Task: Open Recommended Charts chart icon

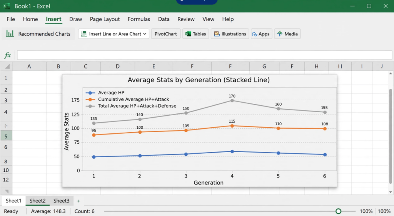Action: coord(10,33)
